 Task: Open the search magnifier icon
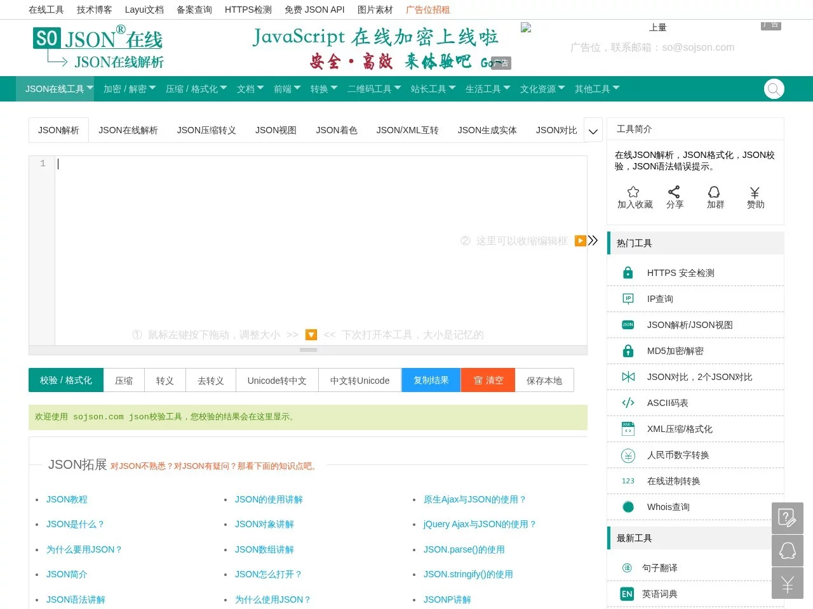pyautogui.click(x=774, y=89)
